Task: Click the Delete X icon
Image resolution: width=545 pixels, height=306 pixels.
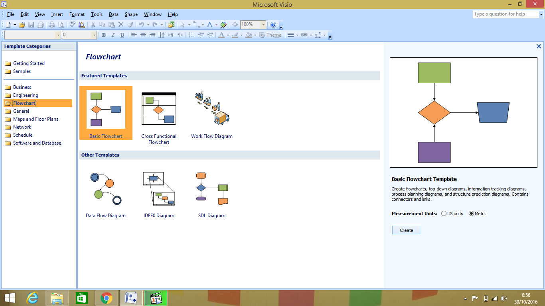Action: click(x=121, y=25)
